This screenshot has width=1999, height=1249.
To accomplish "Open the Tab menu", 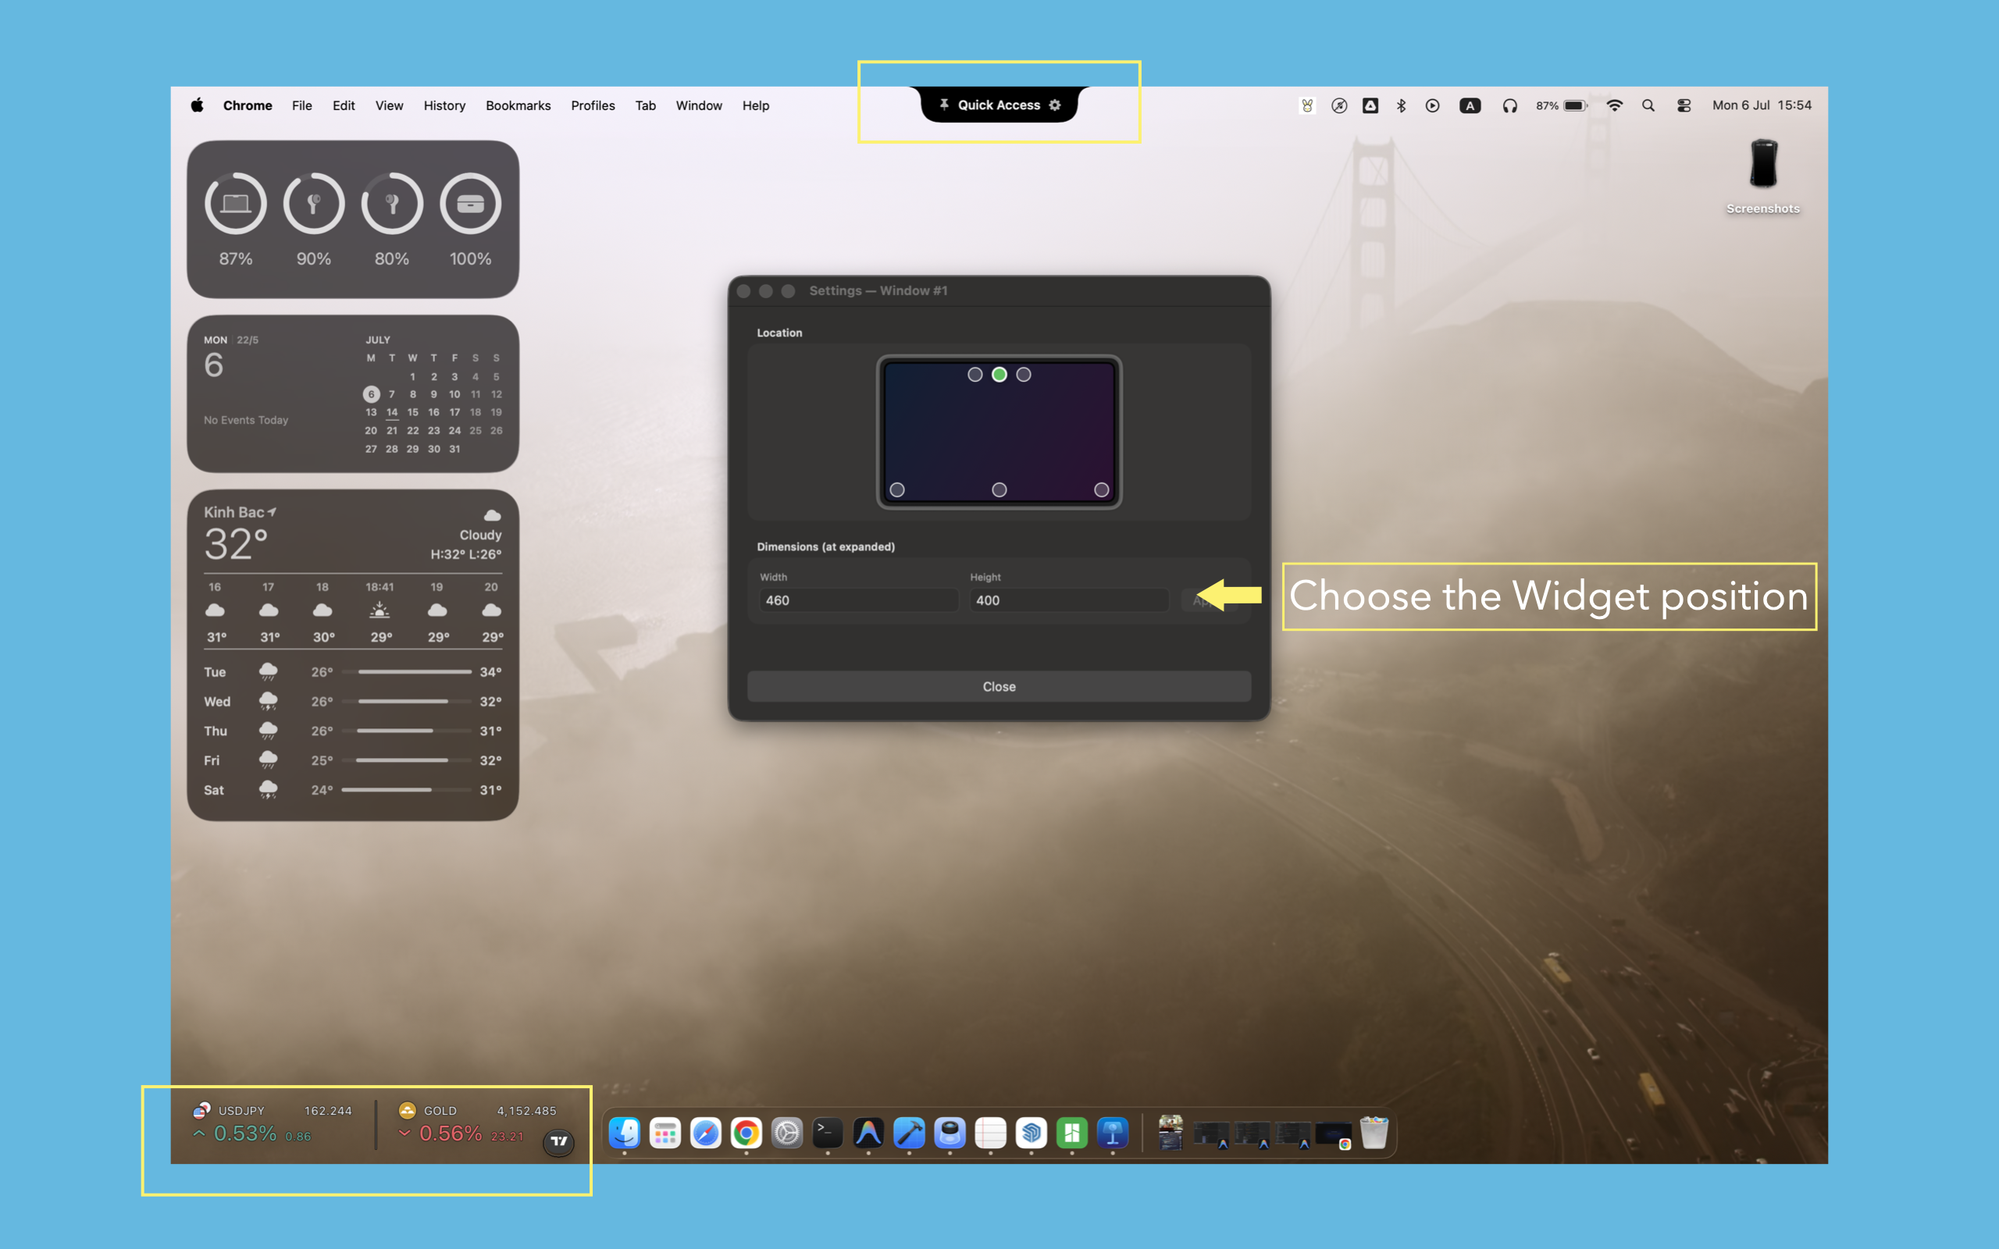I will pos(645,105).
